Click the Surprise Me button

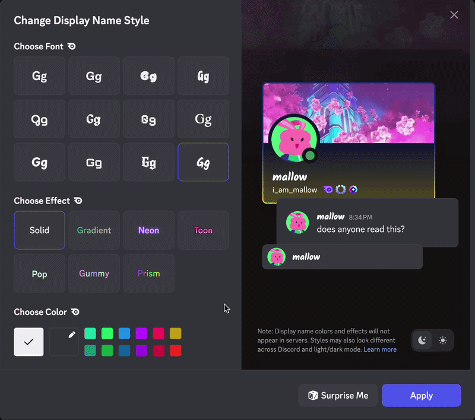(x=338, y=395)
